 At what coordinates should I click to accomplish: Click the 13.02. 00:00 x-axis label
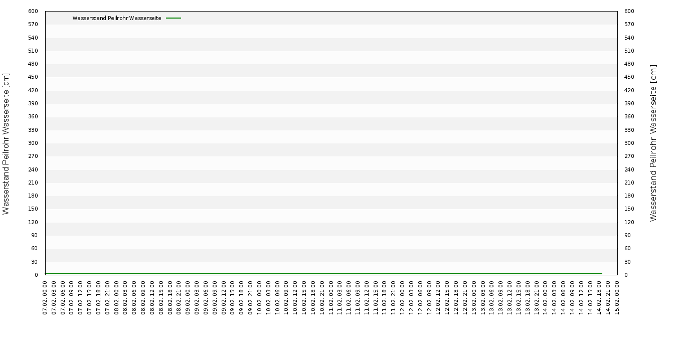[x=474, y=298]
